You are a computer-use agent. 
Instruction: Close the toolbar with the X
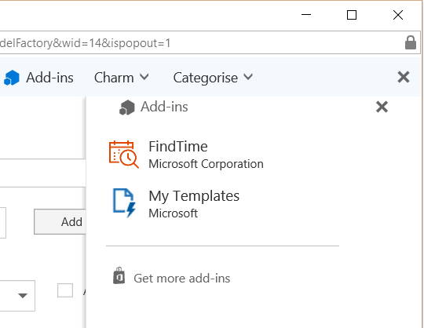click(404, 77)
